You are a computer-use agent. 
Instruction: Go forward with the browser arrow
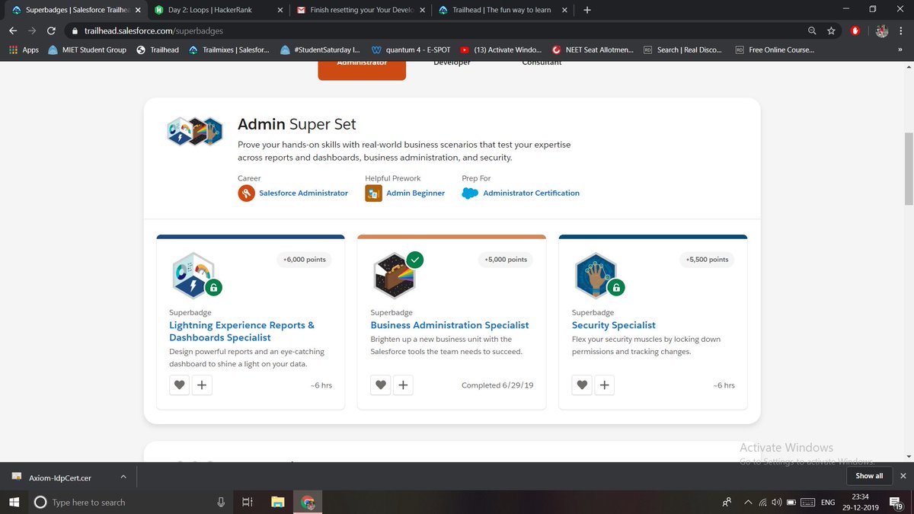pyautogui.click(x=32, y=30)
